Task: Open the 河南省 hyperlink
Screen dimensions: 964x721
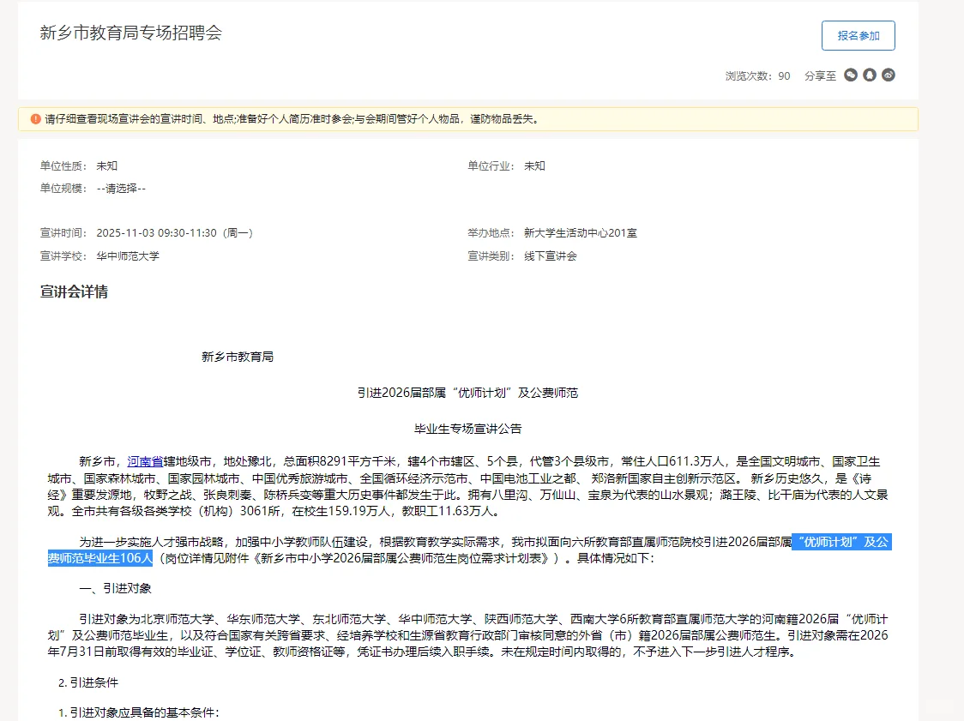Action: pos(145,461)
